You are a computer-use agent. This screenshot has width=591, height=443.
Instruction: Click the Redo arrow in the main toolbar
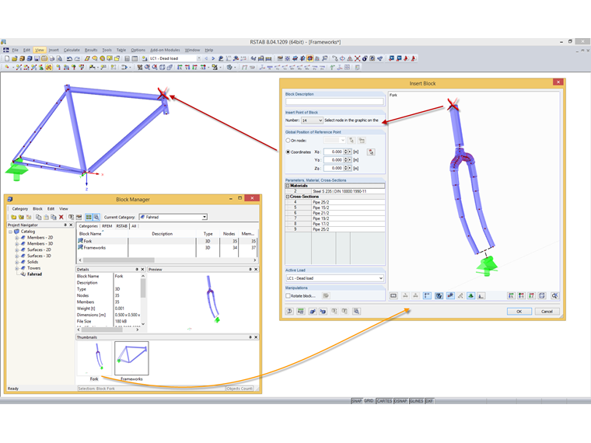click(77, 58)
